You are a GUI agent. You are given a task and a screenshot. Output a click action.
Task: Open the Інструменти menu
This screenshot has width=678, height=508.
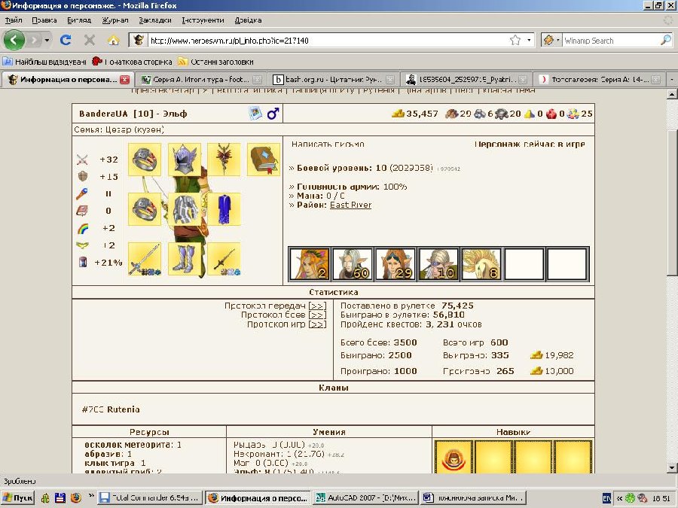(x=203, y=20)
